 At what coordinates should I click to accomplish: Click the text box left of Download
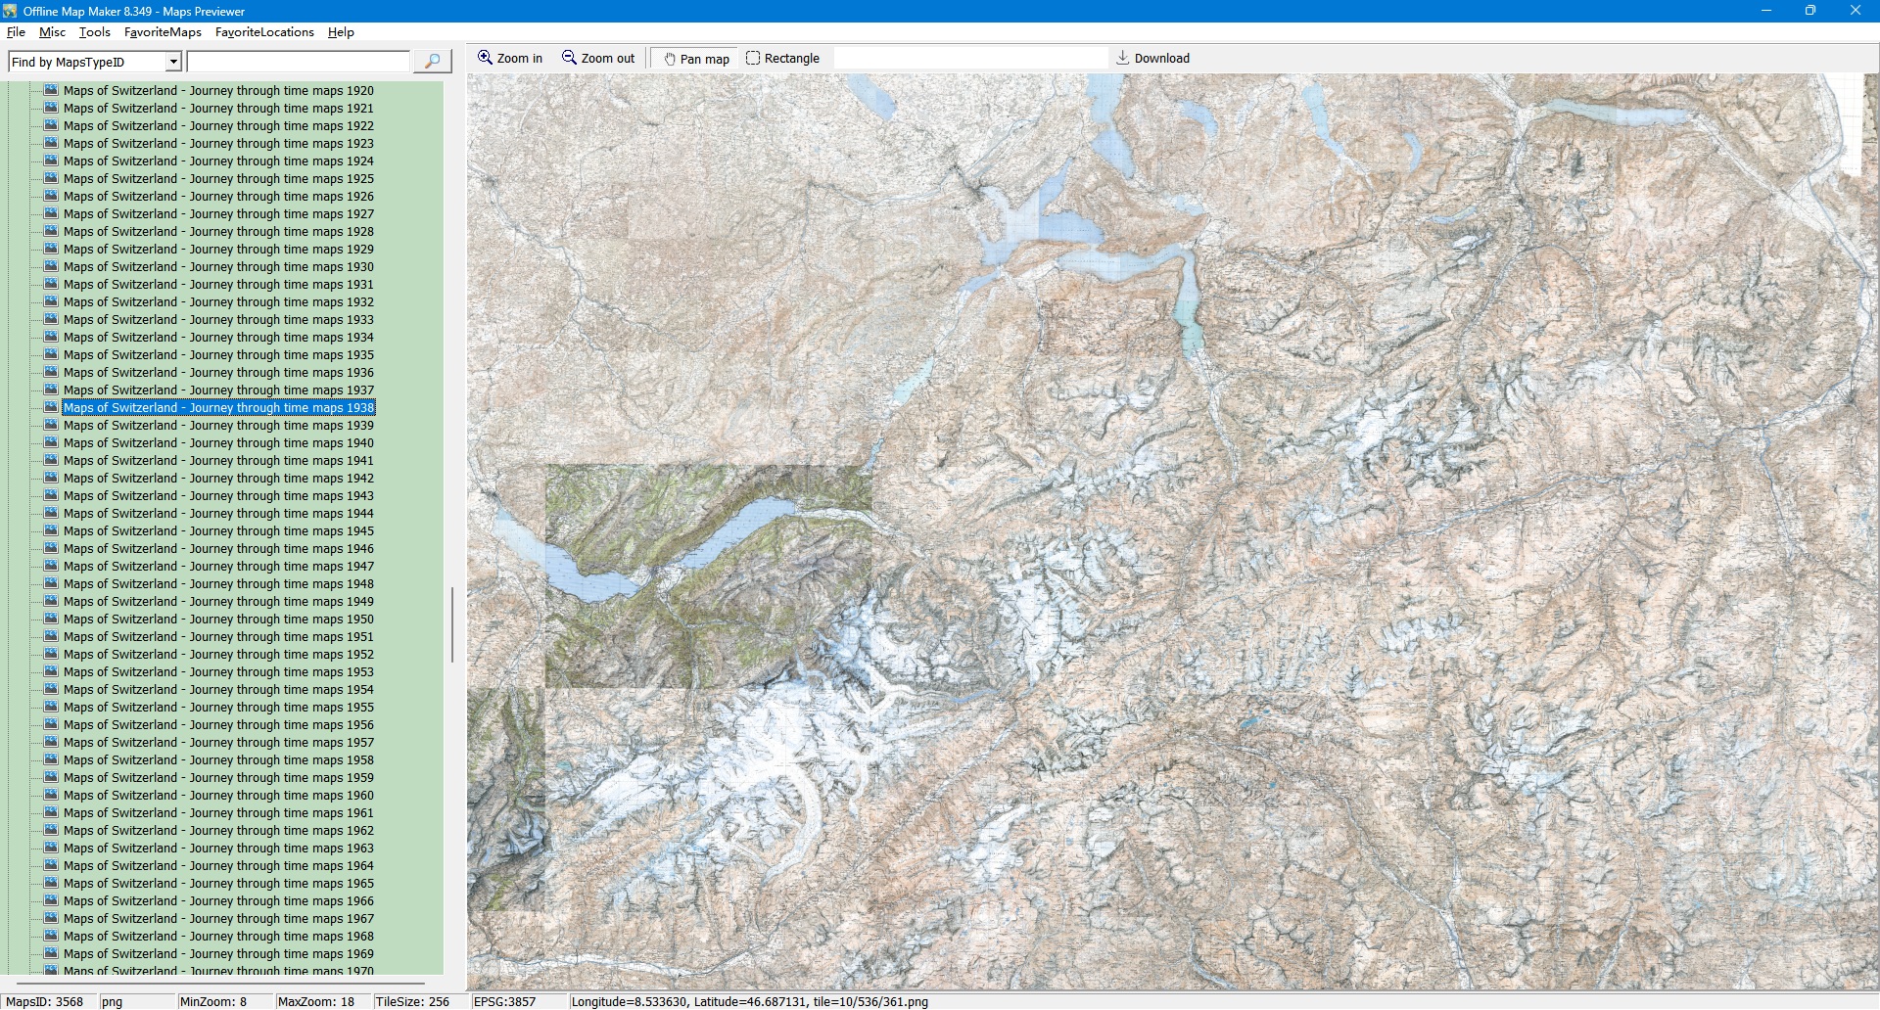click(x=969, y=59)
